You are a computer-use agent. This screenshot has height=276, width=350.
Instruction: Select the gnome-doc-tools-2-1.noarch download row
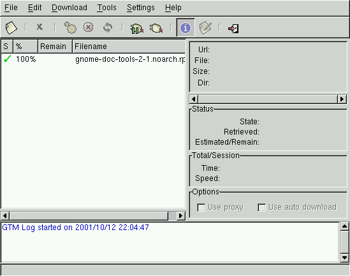click(x=93, y=59)
